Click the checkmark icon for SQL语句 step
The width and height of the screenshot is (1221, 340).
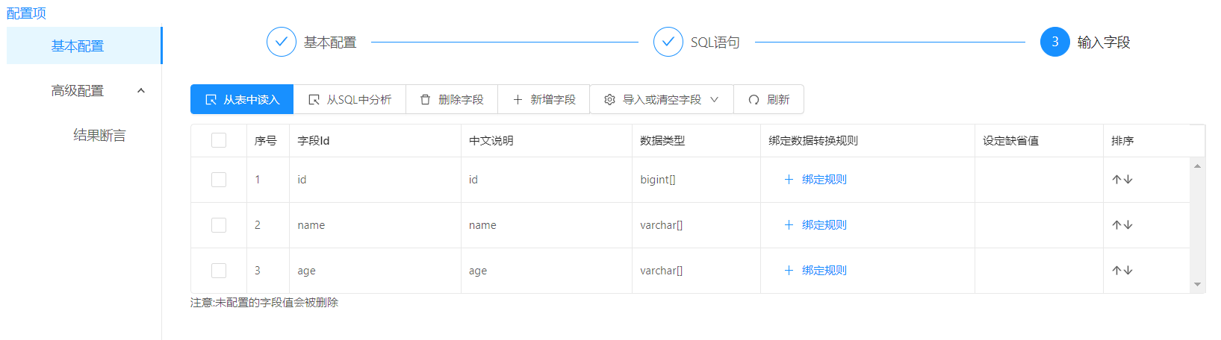point(668,42)
